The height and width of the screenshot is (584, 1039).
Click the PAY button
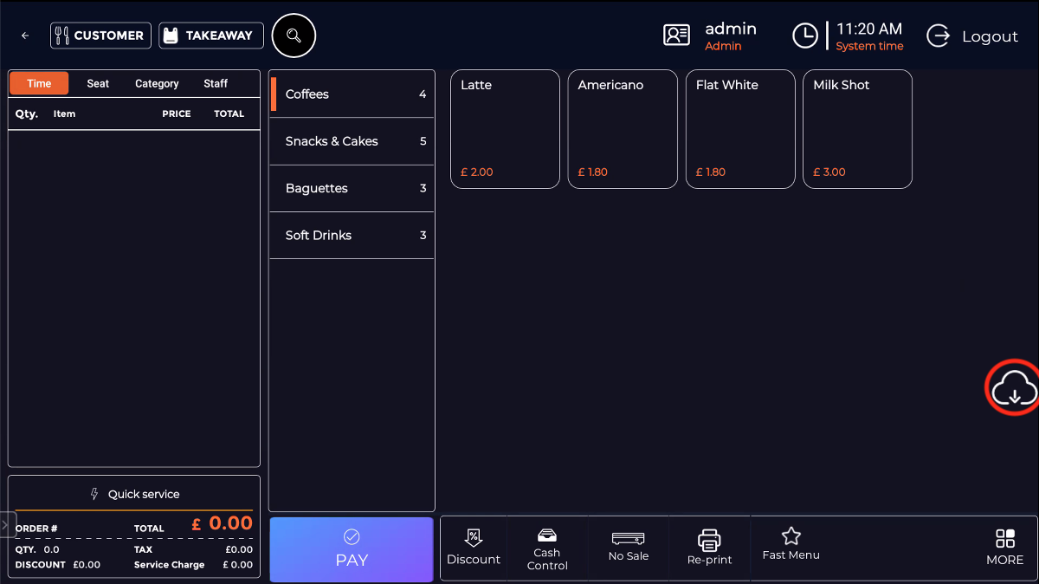(352, 549)
